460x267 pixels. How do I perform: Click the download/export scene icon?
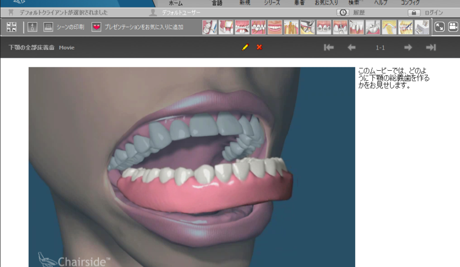[32, 27]
